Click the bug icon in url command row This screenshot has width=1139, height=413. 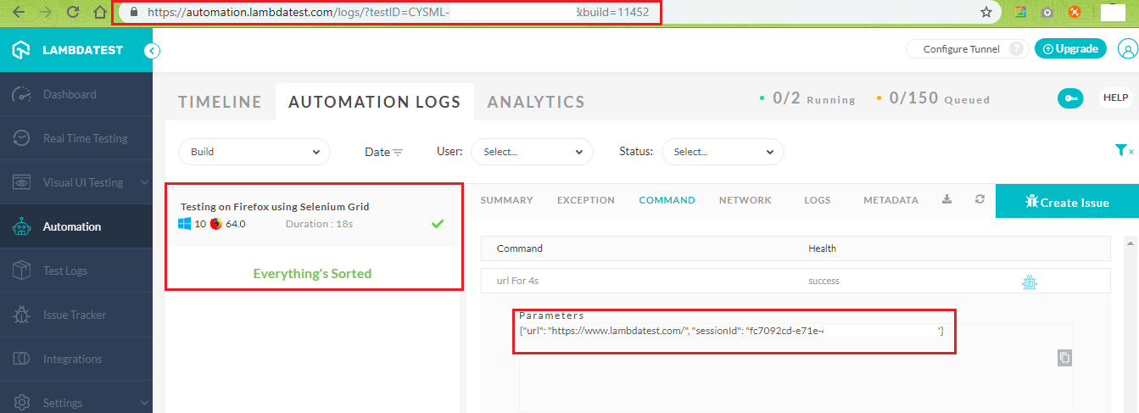point(1030,282)
